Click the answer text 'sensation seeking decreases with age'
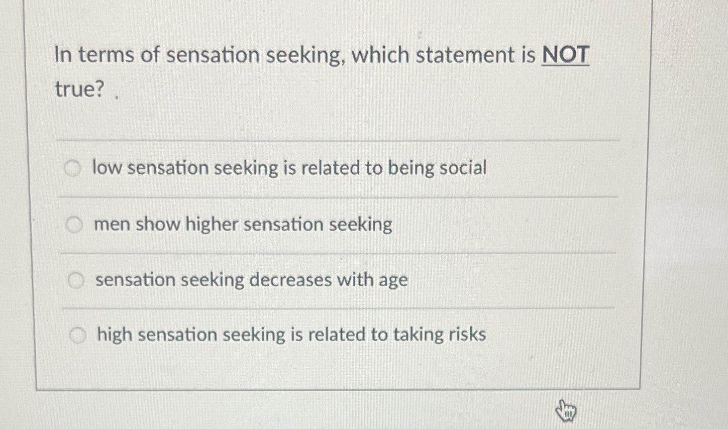 (x=251, y=280)
